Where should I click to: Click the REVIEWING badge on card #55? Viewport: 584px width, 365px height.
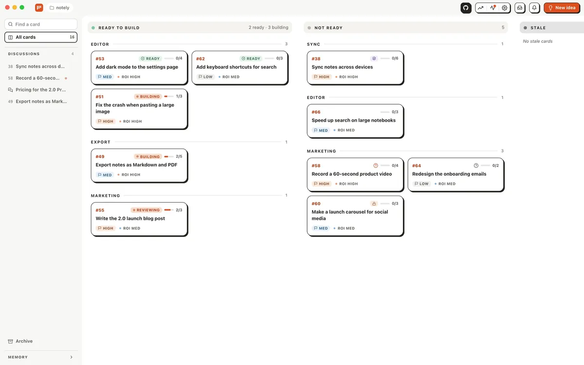146,210
